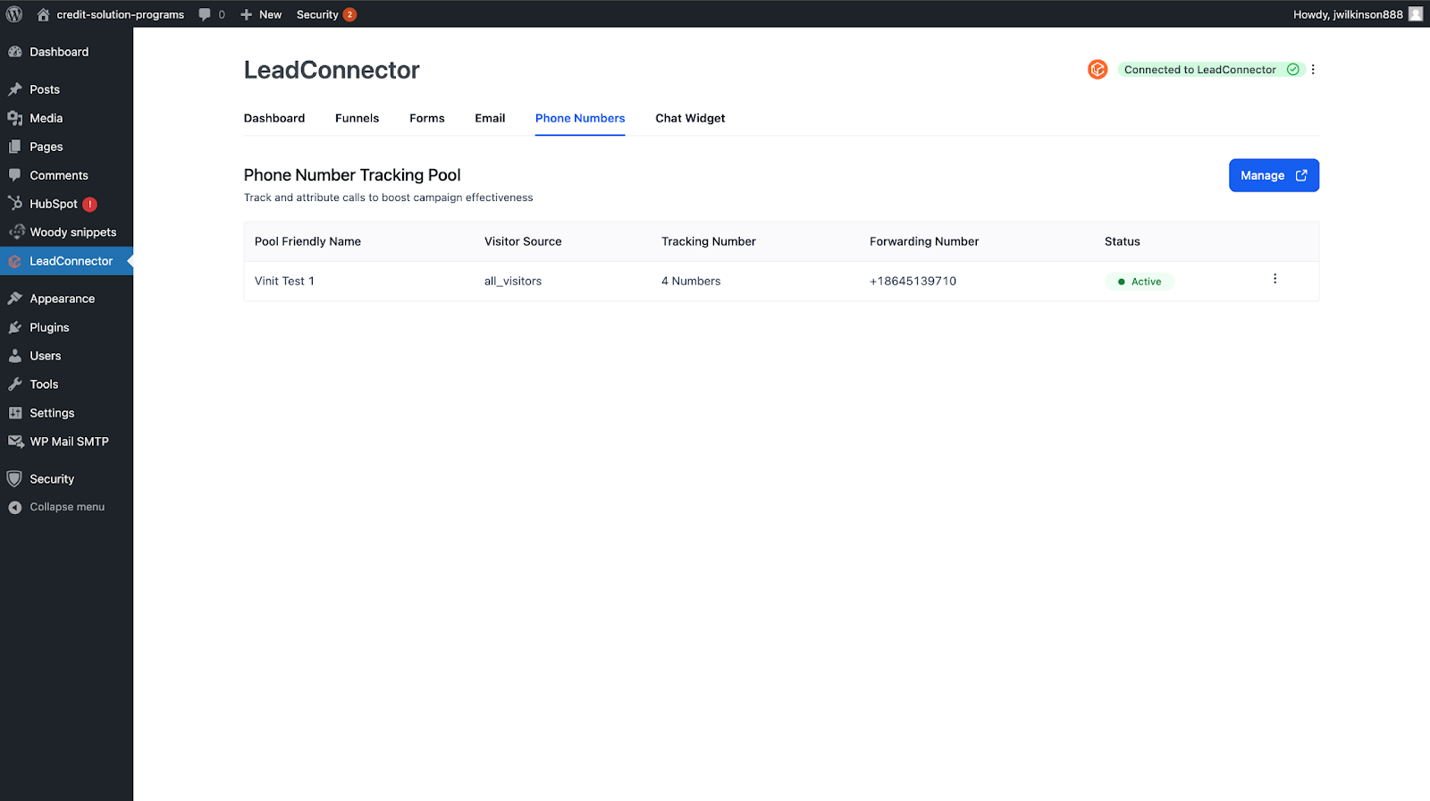The height and width of the screenshot is (801, 1430).
Task: Switch to the Forms tab
Action: 427,118
